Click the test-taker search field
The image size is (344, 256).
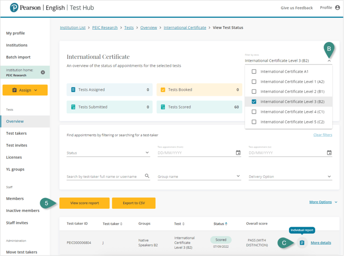click(105, 177)
